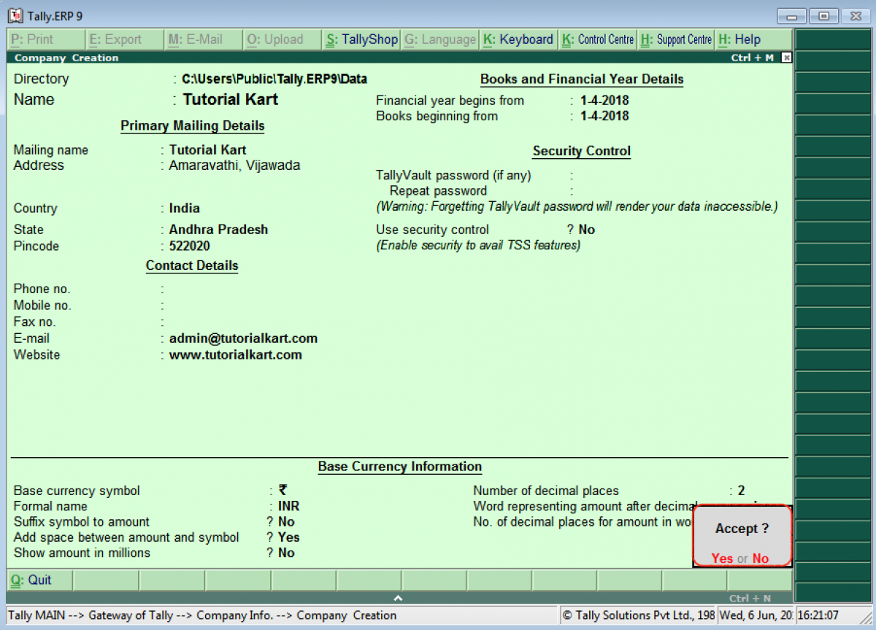Open the Keyboard option
The height and width of the screenshot is (630, 876).
pos(518,39)
